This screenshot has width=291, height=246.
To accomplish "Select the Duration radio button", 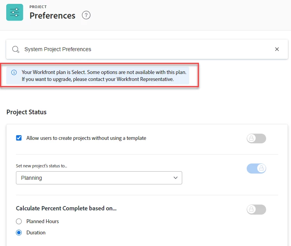I will (19, 233).
